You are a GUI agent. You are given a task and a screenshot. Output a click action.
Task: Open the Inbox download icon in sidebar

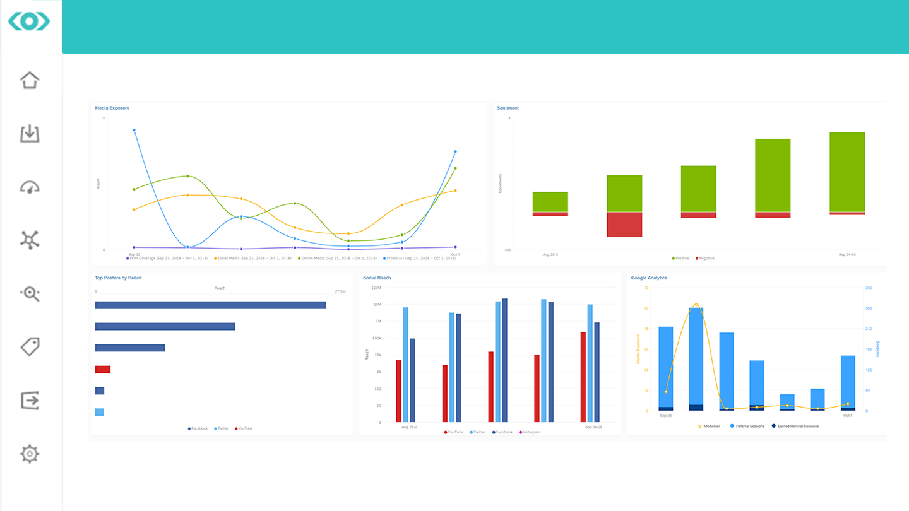[29, 134]
